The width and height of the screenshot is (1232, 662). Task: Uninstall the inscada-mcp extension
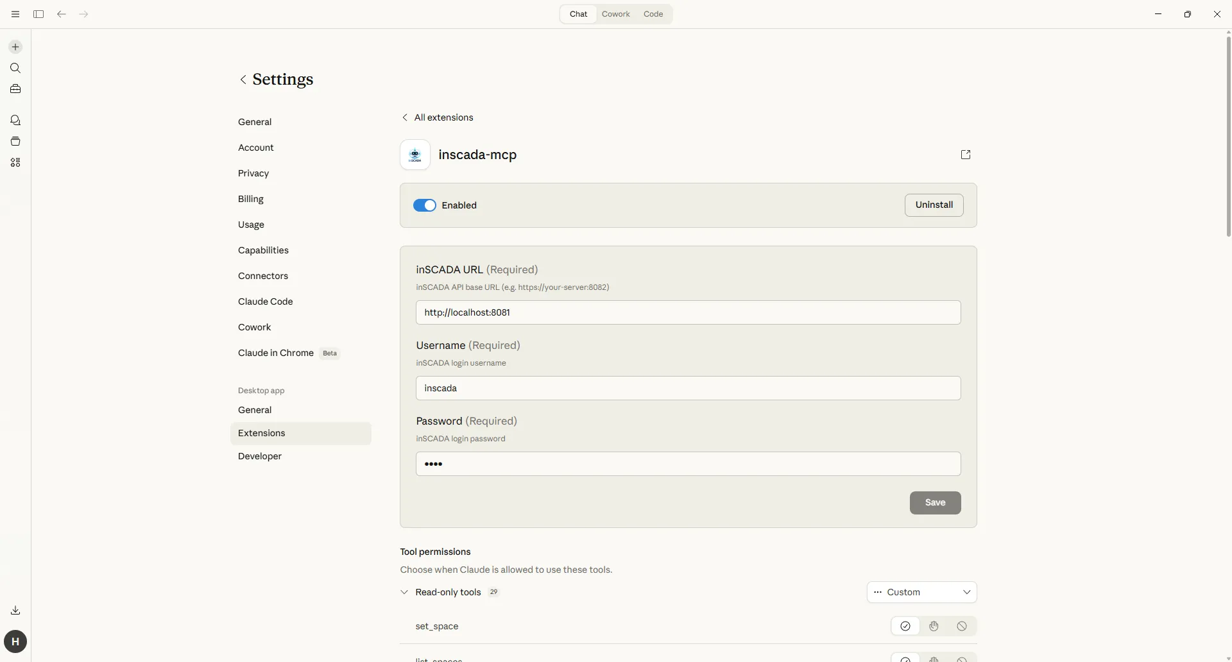(934, 205)
